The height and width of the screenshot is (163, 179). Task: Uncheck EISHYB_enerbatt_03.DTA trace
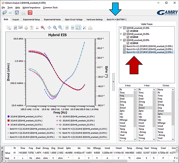124,34
